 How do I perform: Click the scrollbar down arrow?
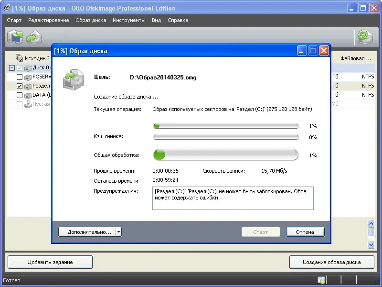371,244
